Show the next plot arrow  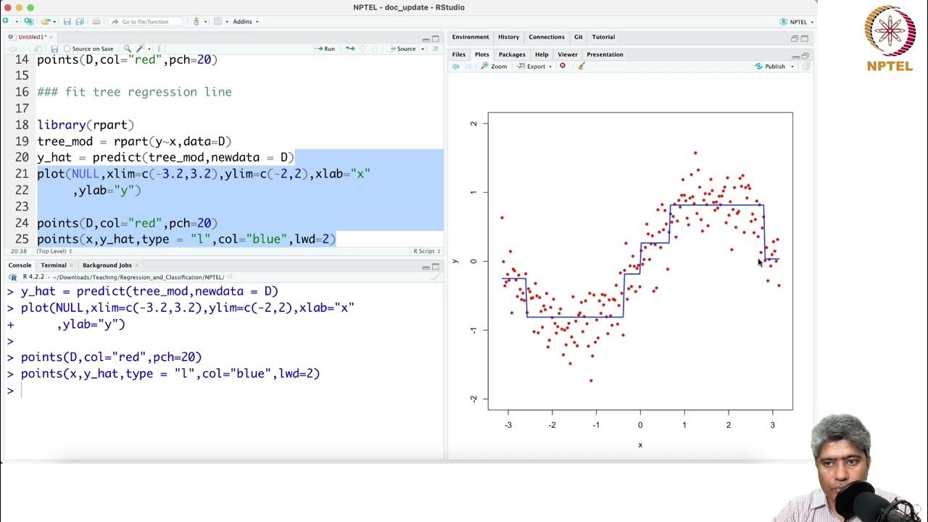tap(468, 66)
